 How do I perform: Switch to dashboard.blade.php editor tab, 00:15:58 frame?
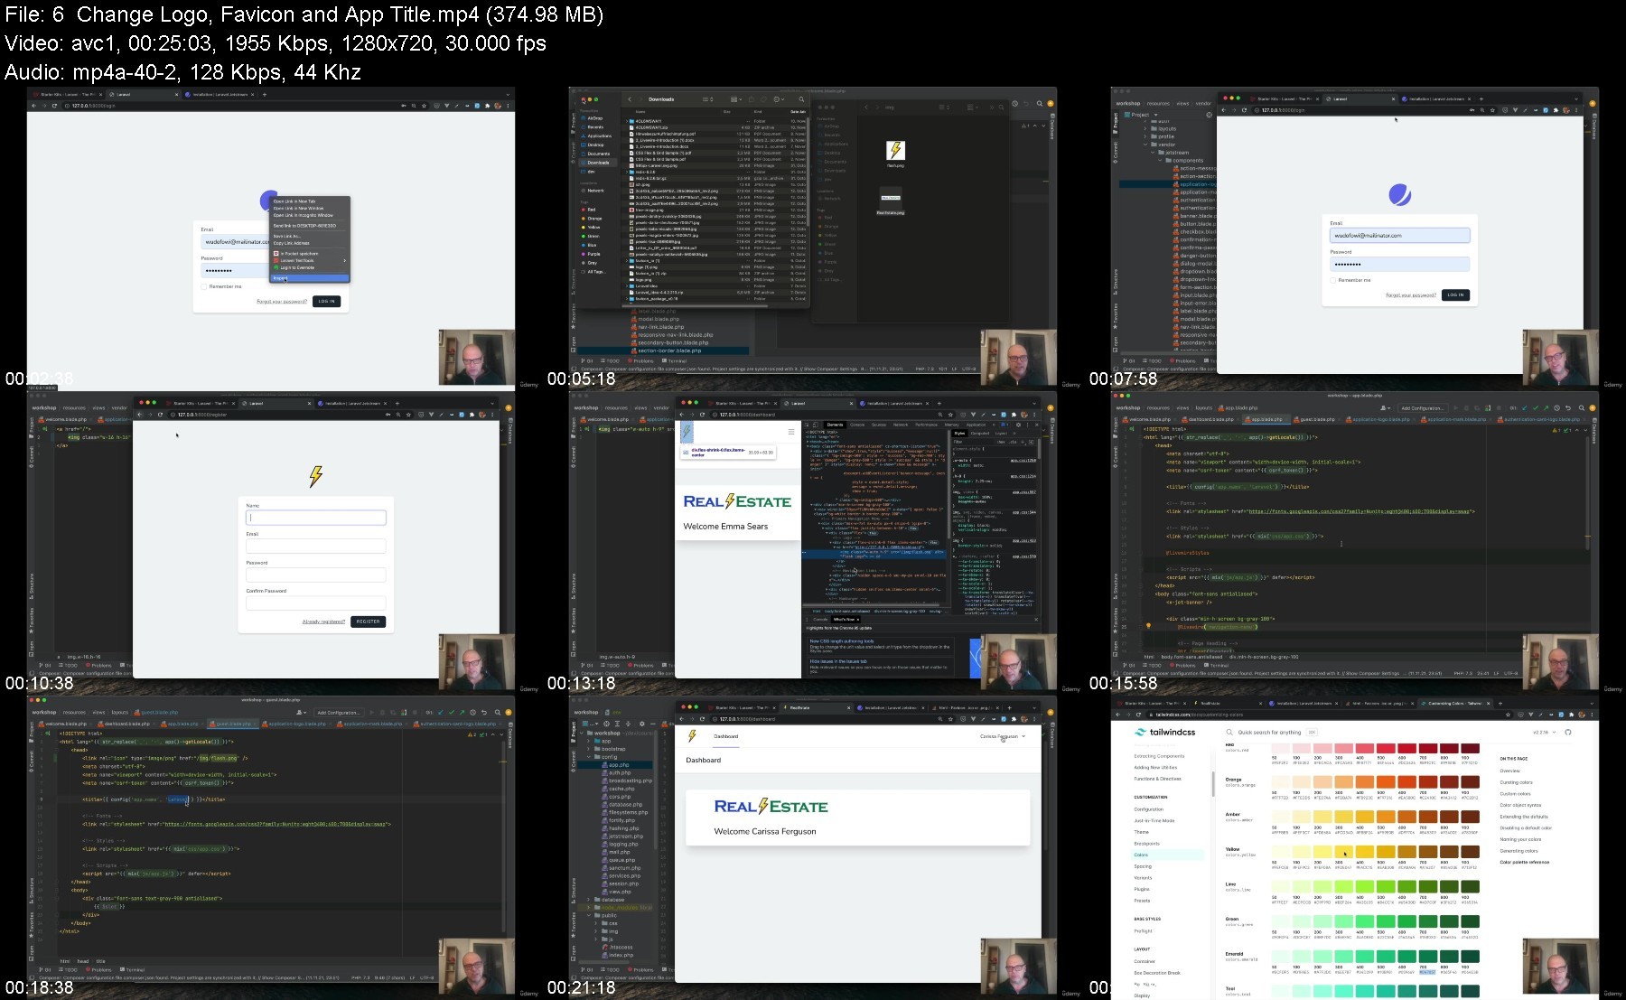tap(1211, 419)
